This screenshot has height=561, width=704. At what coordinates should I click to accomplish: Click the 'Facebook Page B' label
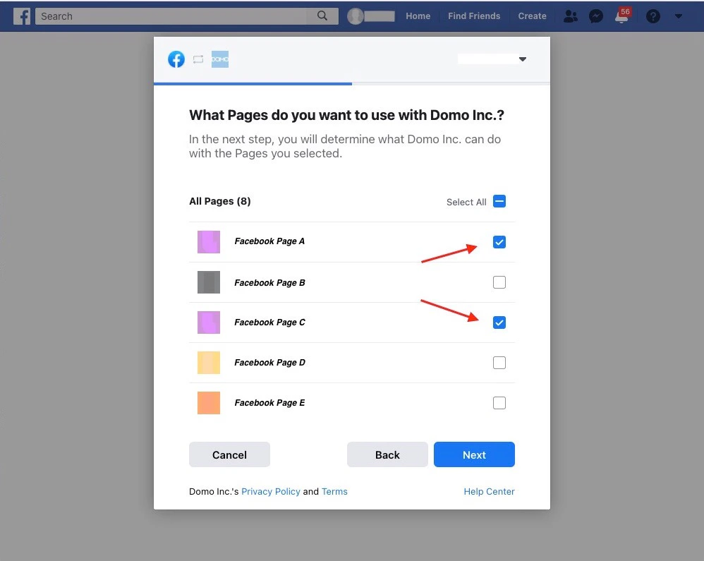pos(269,282)
